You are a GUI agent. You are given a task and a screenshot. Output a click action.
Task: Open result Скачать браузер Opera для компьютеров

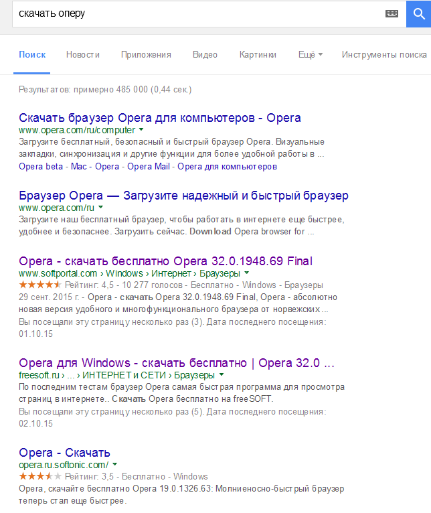click(x=159, y=118)
